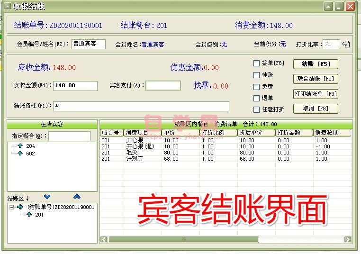Select table 602 in the guest list
Image resolution: width=361 pixels, height=254 pixels.
point(30,154)
